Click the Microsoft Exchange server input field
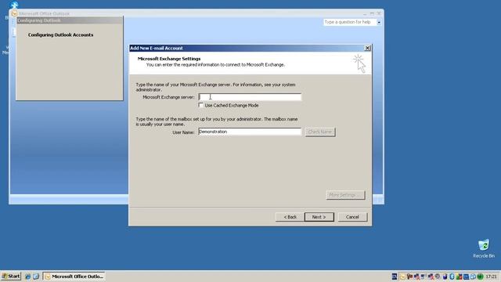The width and height of the screenshot is (501, 282). (x=250, y=97)
